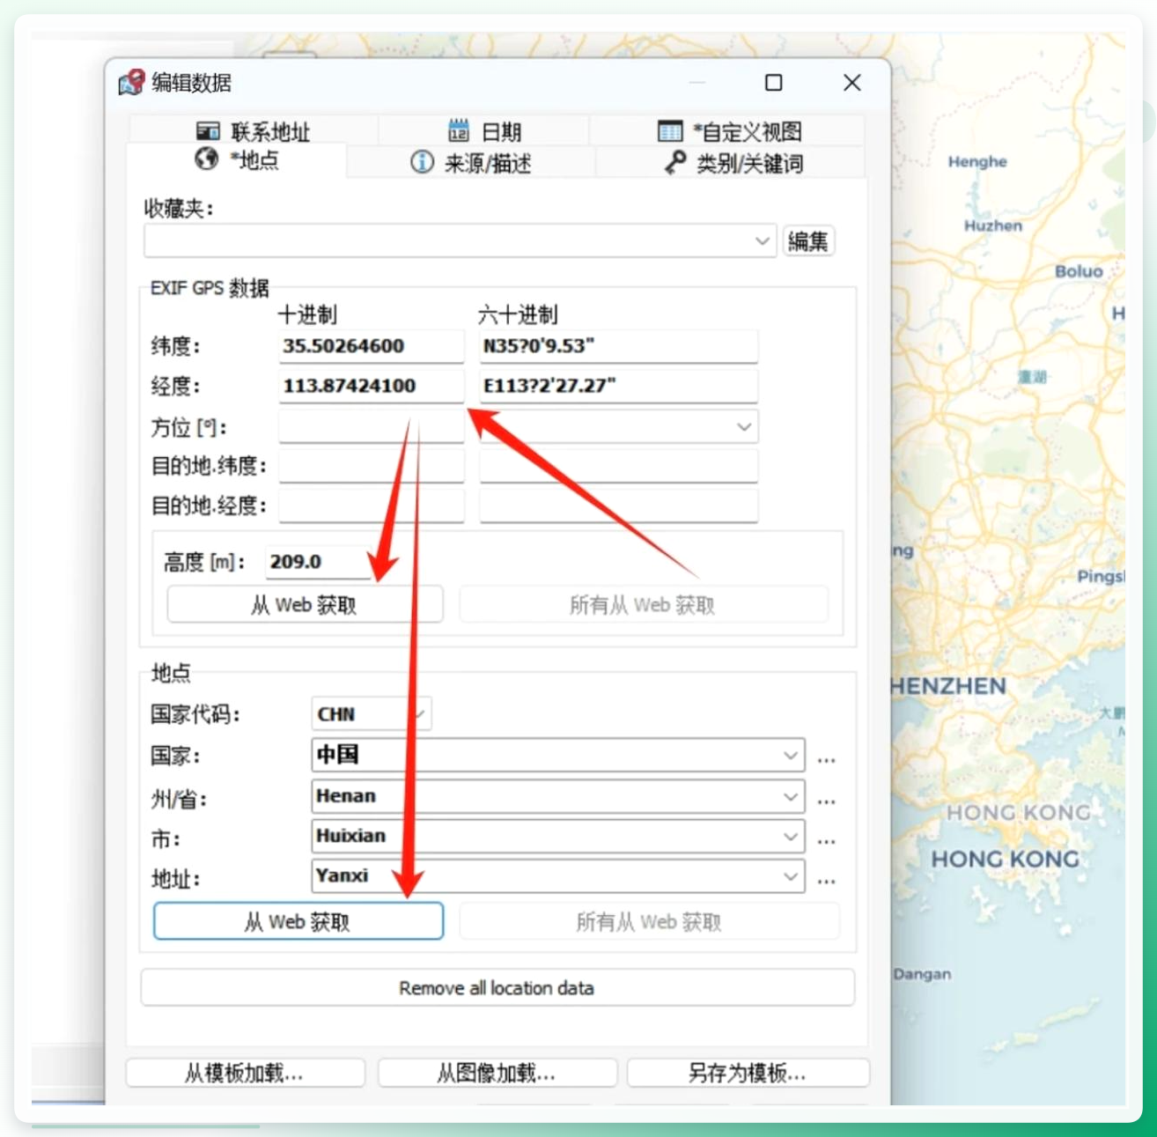The height and width of the screenshot is (1137, 1157).
Task: Click 从 Web 获取 under 地址
Action: [x=298, y=922]
